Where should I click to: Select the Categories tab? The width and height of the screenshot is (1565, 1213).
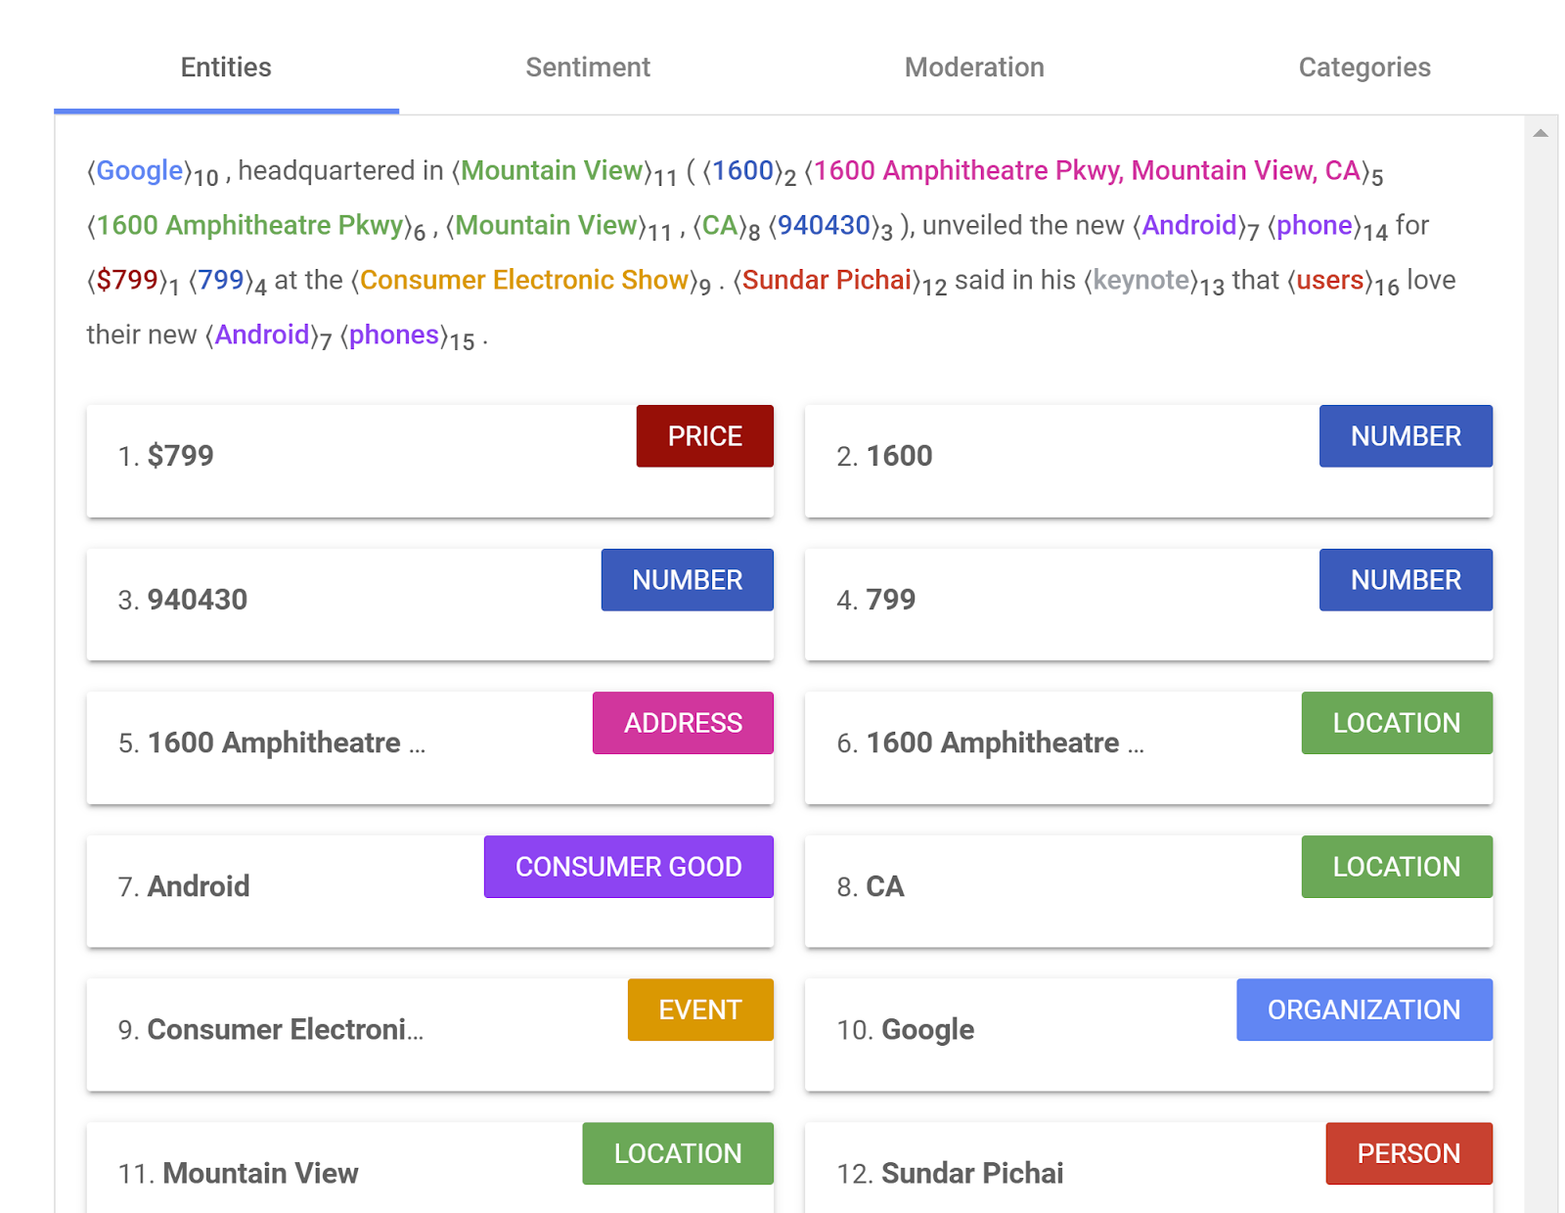coord(1364,67)
